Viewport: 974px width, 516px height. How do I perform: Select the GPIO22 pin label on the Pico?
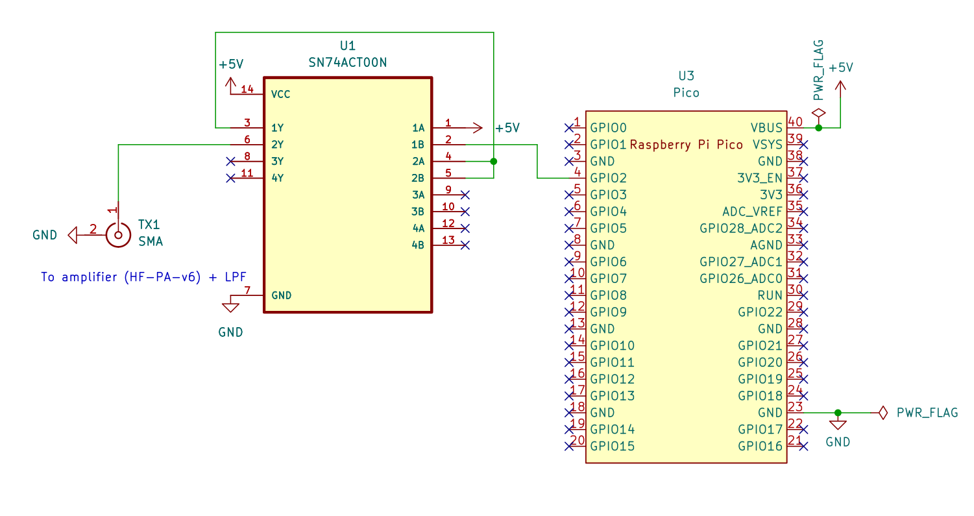[x=761, y=312]
